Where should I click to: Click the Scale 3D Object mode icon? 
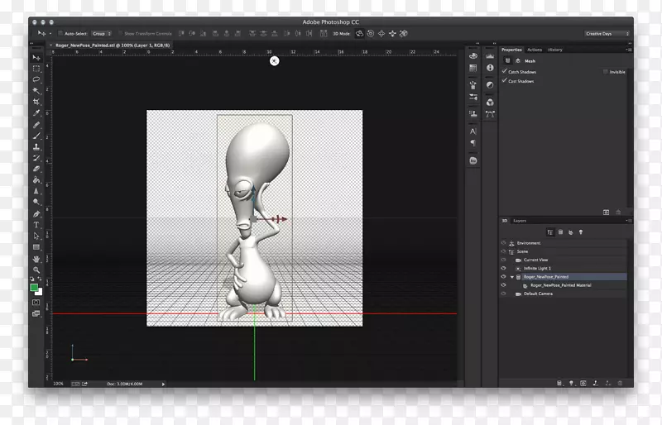[404, 33]
